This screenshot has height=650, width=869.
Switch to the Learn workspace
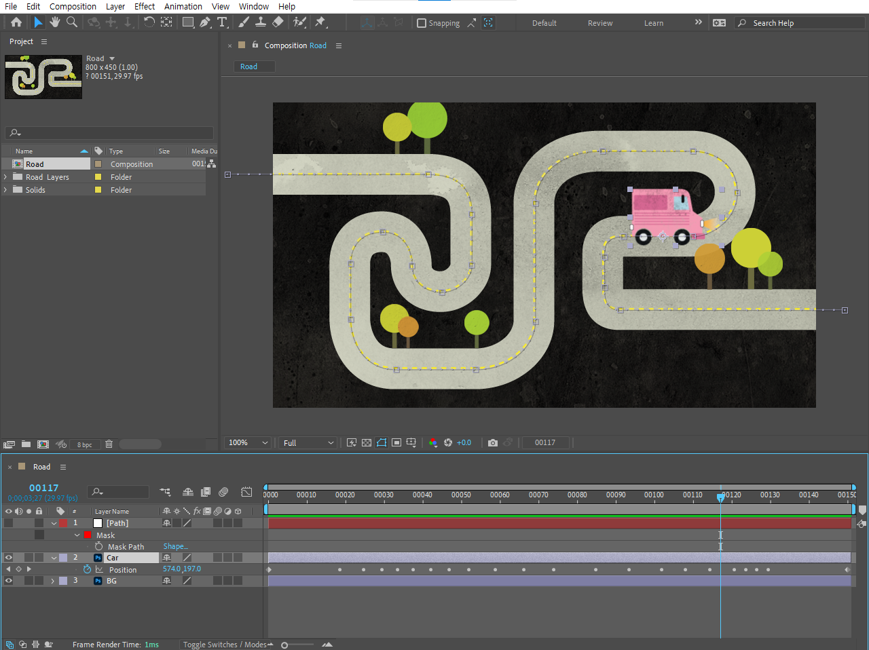[654, 23]
